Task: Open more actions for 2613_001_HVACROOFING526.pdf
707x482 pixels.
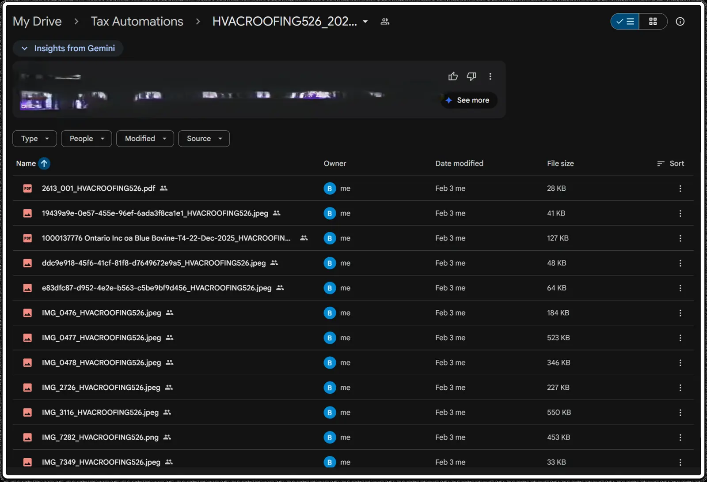Action: [680, 188]
